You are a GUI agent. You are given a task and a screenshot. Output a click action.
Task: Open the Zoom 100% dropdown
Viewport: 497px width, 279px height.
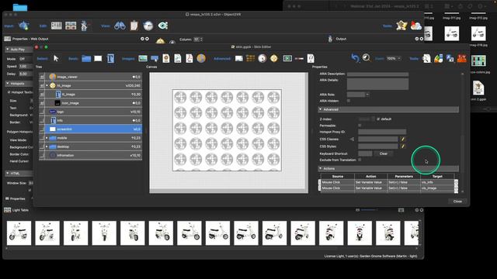394,59
